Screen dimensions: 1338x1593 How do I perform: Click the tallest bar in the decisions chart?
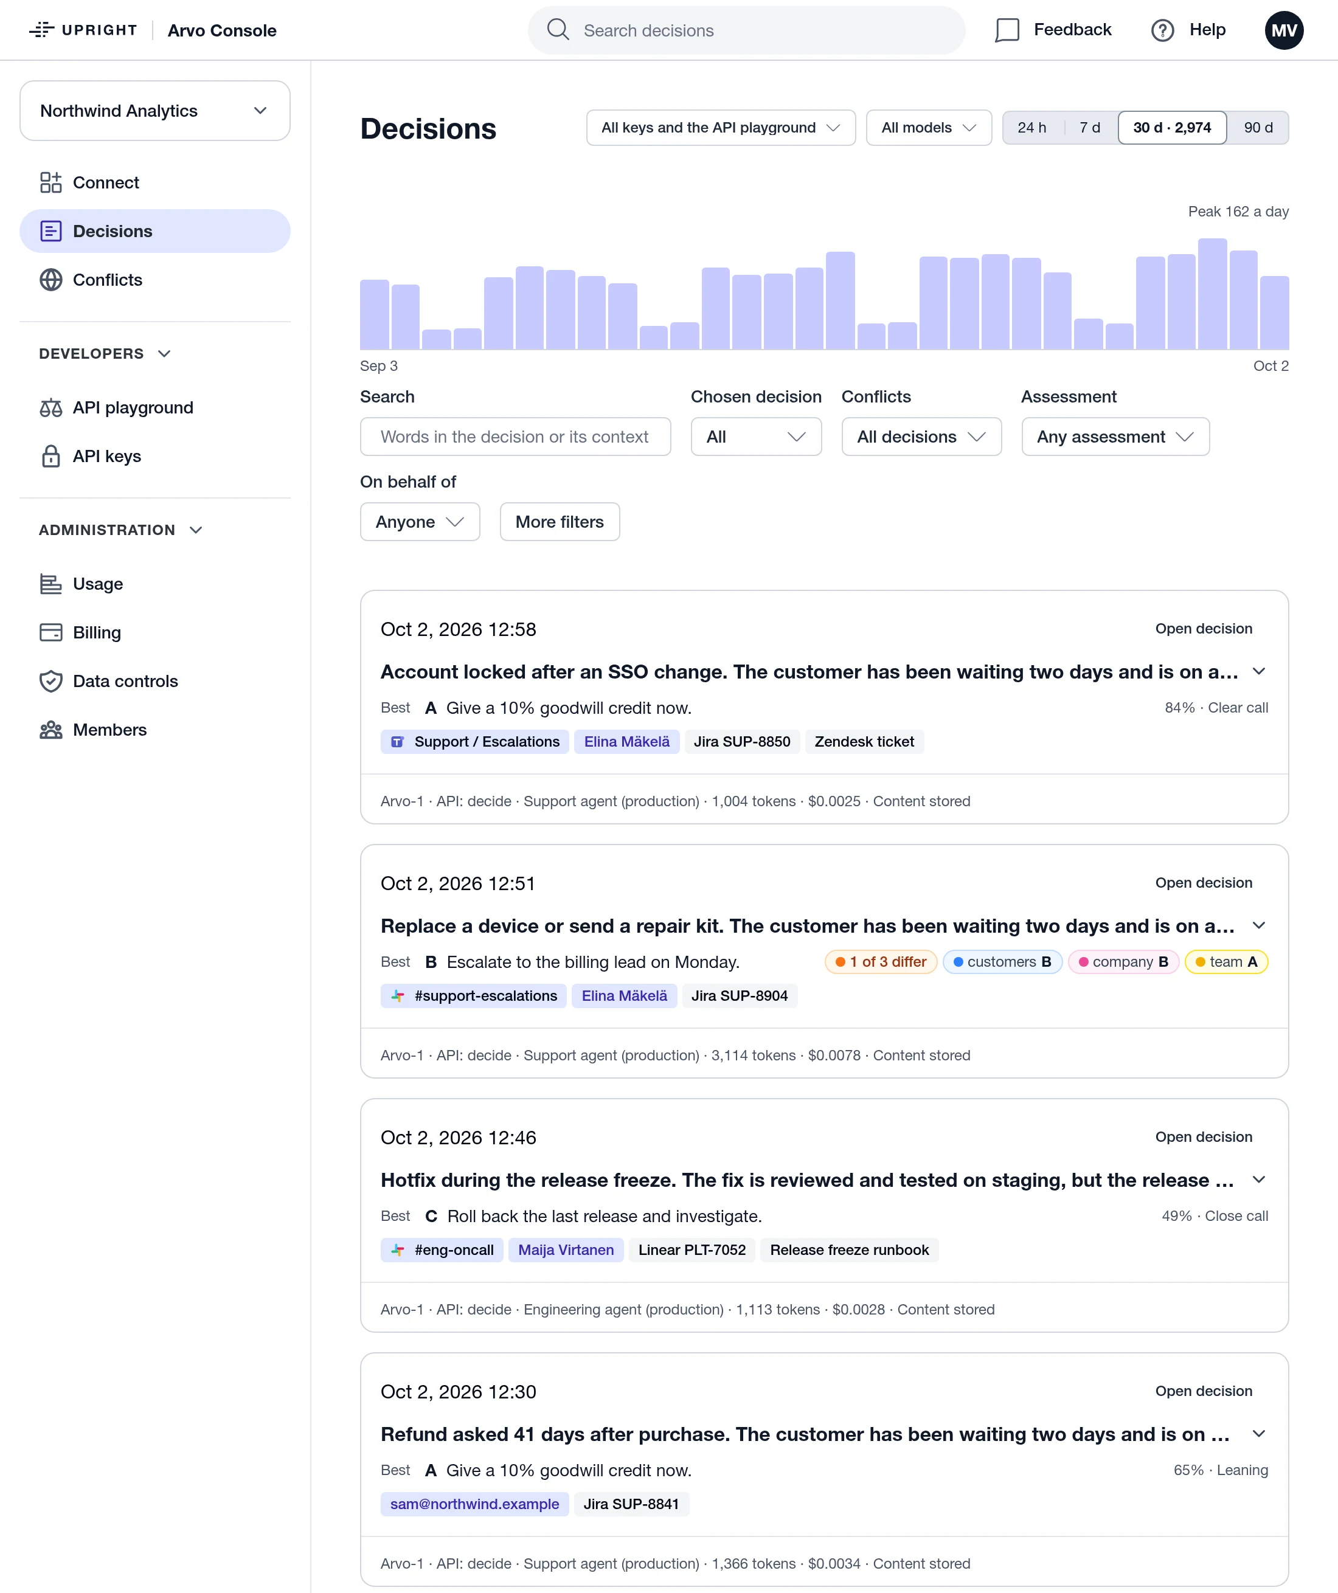[x=1212, y=294]
